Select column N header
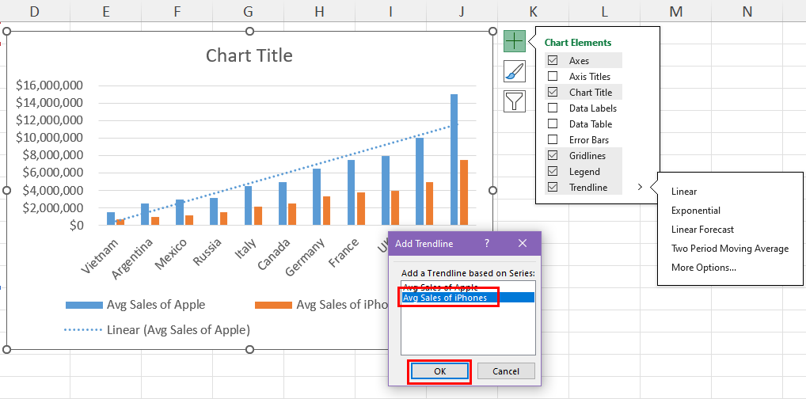 [747, 11]
